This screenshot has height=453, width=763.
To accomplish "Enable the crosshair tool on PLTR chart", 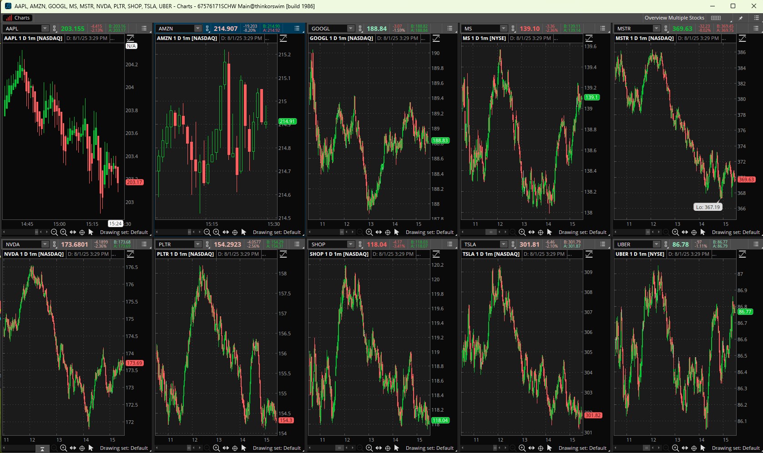I will point(235,448).
